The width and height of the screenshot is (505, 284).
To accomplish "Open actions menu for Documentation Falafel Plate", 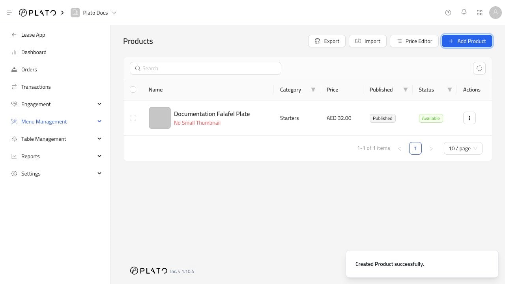I will 469,118.
